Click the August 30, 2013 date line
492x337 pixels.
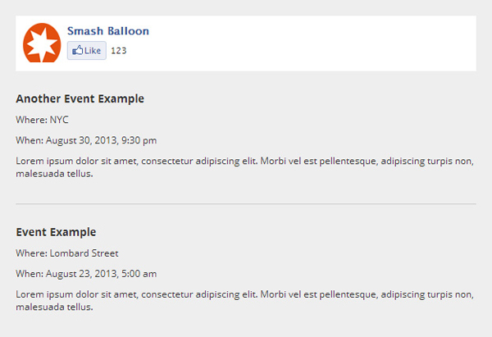(x=86, y=141)
